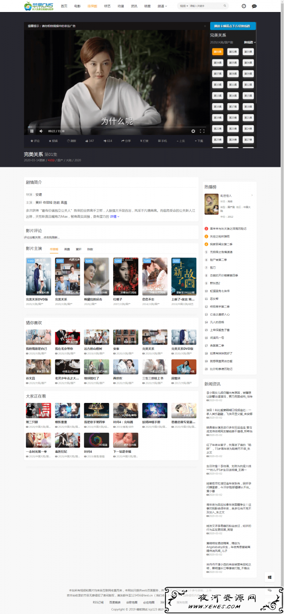The width and height of the screenshot is (284, 614).
Task: Click the 手机 mobile viewing button
Action: pyautogui.click(x=163, y=141)
